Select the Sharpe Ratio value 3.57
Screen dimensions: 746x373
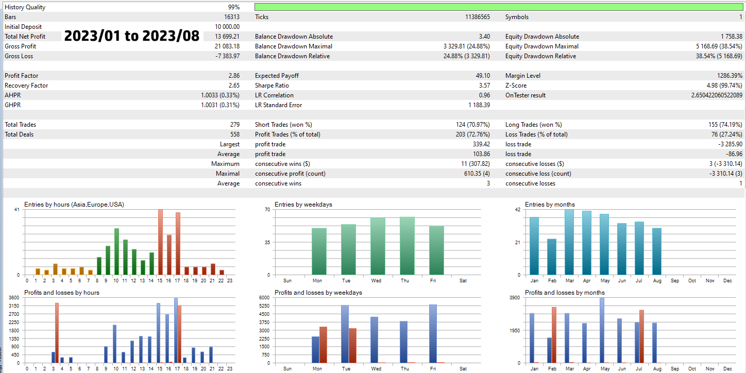pos(484,86)
